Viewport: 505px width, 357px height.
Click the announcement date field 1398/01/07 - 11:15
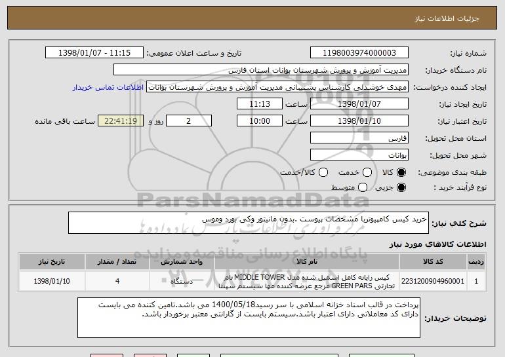[94, 53]
